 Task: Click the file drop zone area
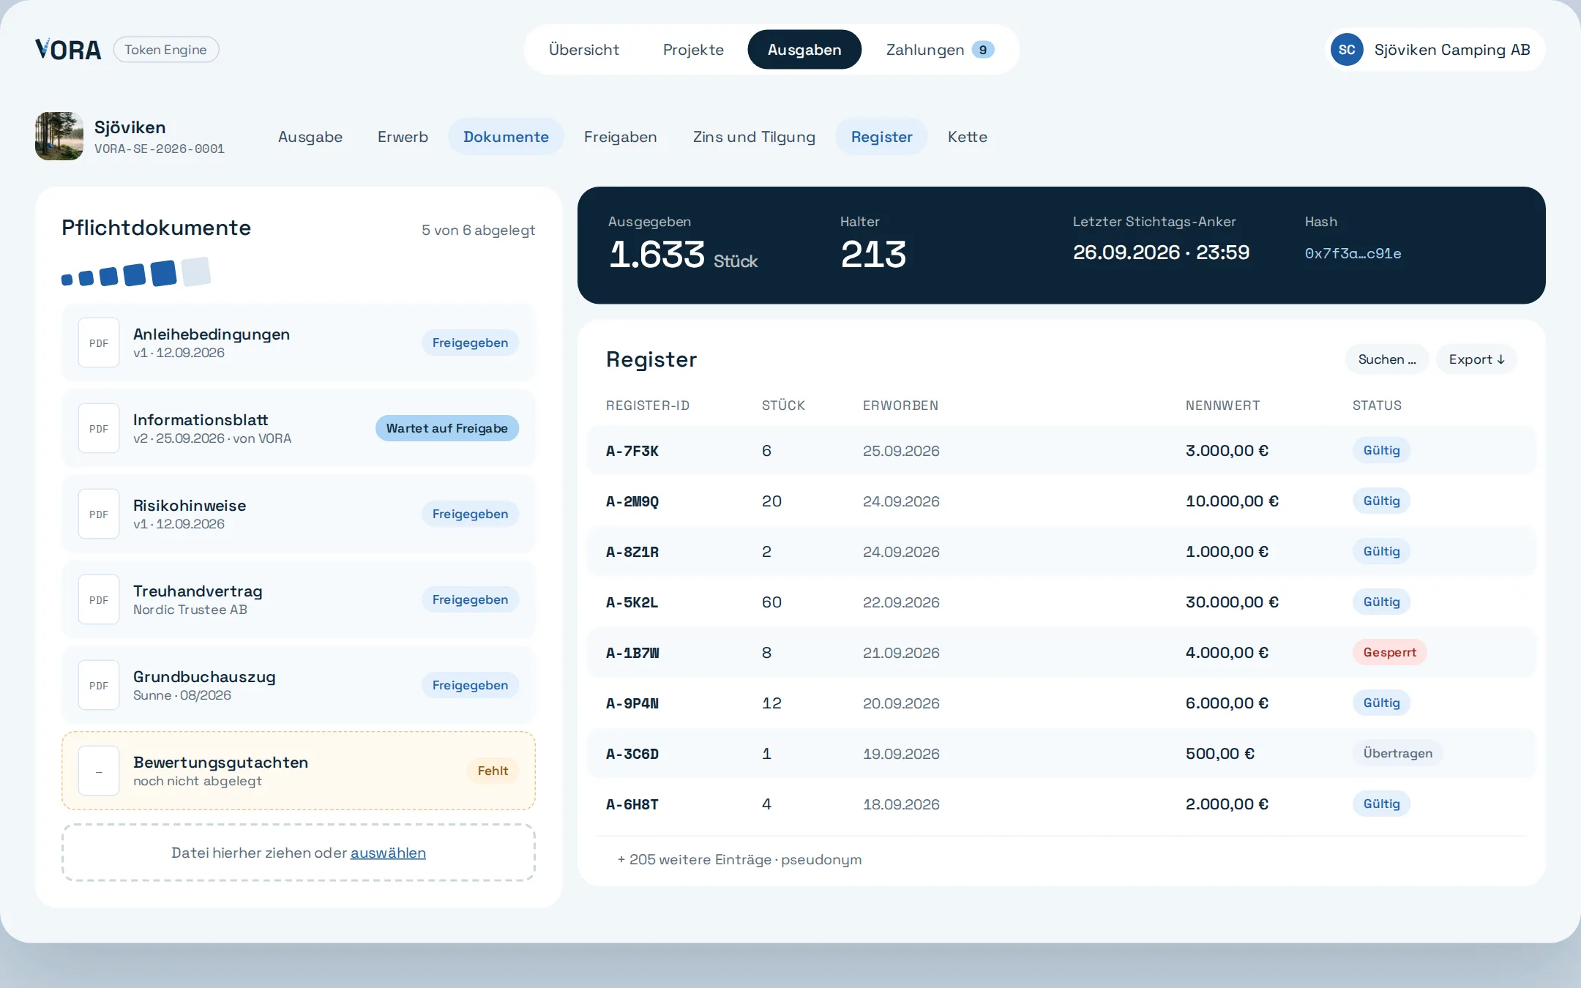(299, 853)
